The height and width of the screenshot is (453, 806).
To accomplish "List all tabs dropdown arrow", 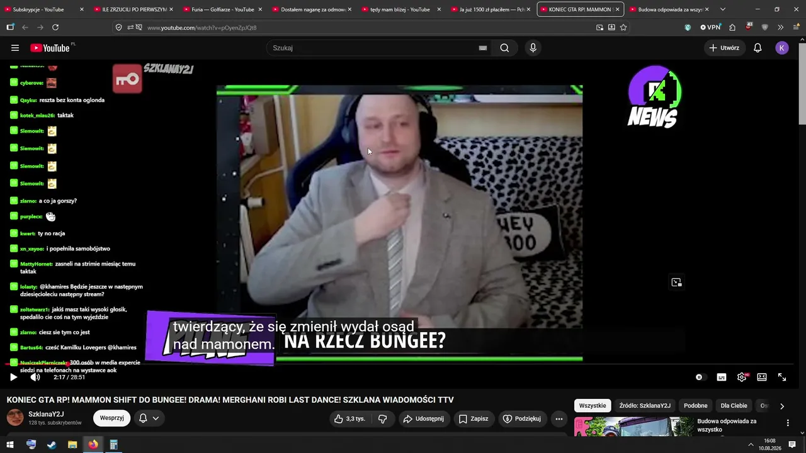I will click(x=722, y=9).
